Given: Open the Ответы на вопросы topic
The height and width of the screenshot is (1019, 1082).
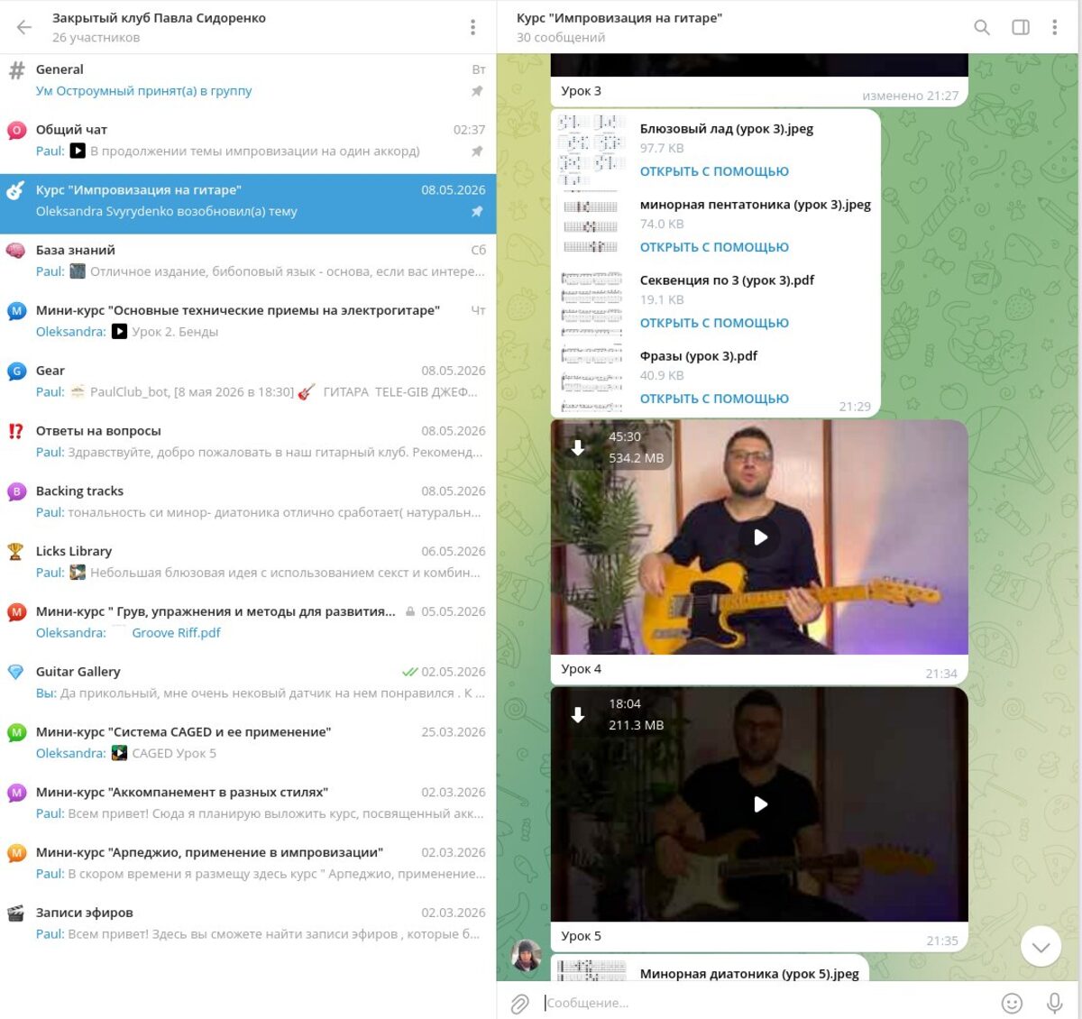Looking at the screenshot, I should coord(248,442).
